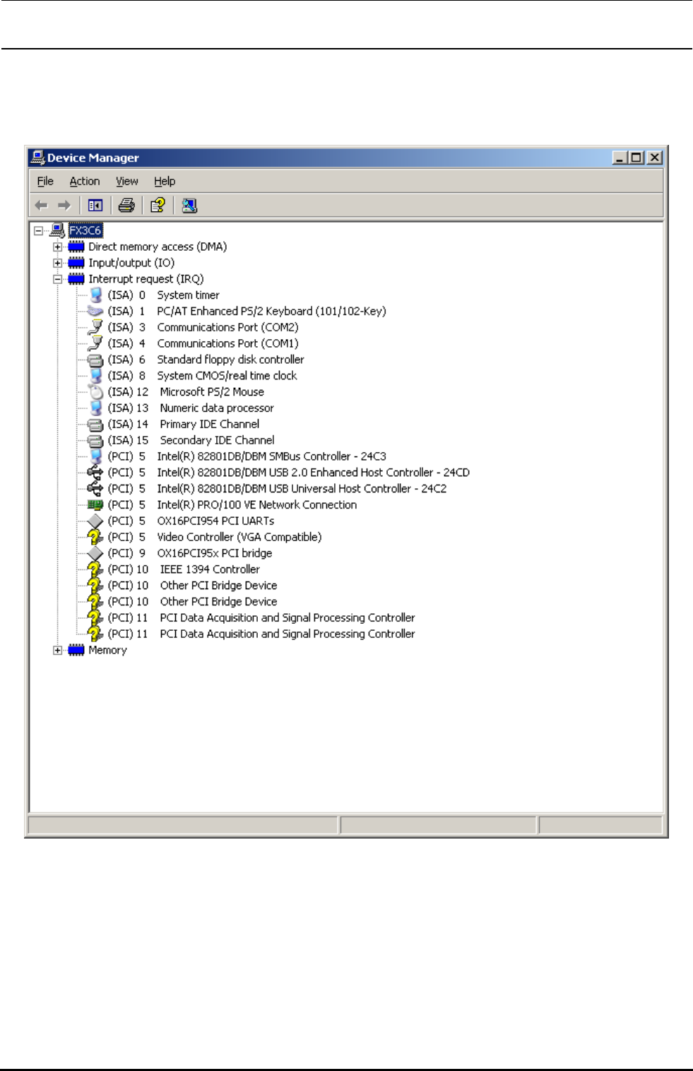Click the COM2 port icon
The height and width of the screenshot is (1071, 693).
click(95, 328)
